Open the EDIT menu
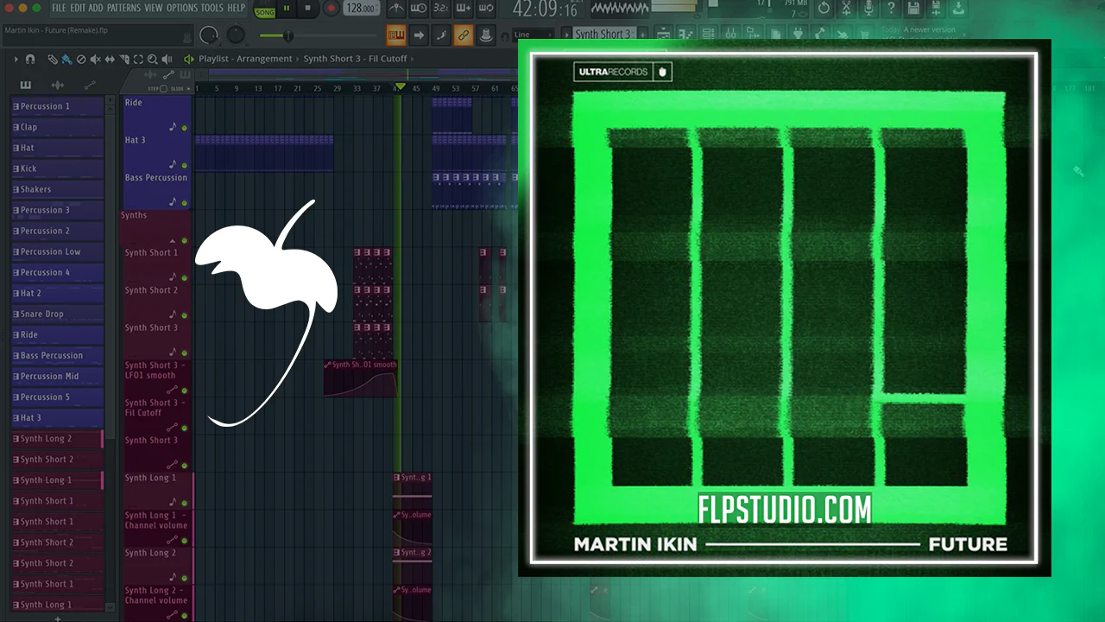 78,8
